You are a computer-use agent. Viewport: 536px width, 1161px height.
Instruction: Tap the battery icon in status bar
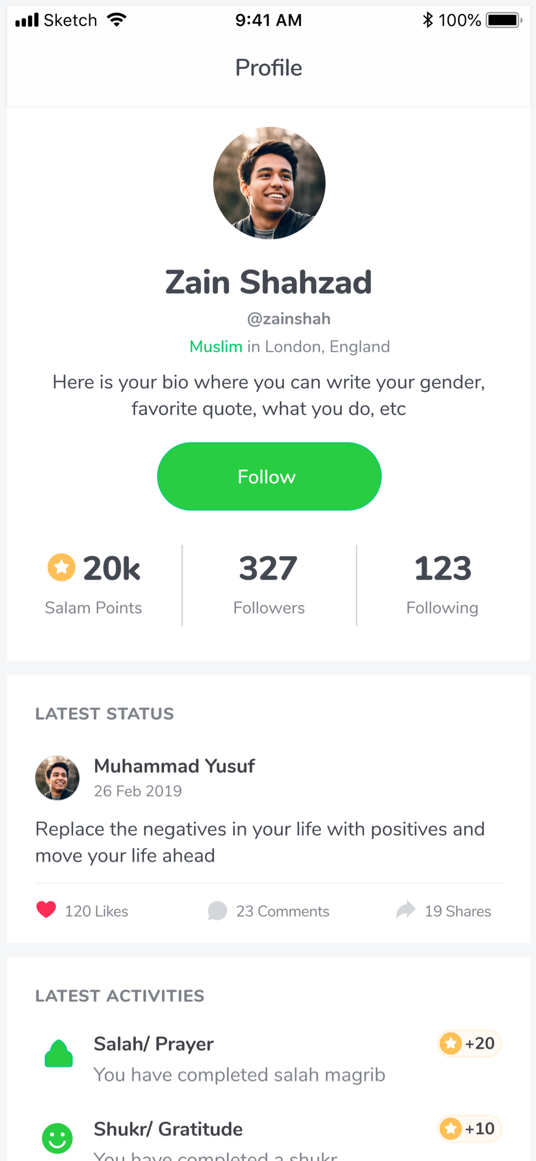(x=505, y=20)
